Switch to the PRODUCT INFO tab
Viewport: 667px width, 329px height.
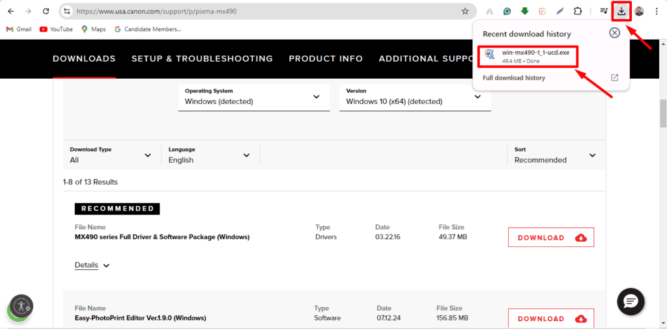pyautogui.click(x=326, y=59)
